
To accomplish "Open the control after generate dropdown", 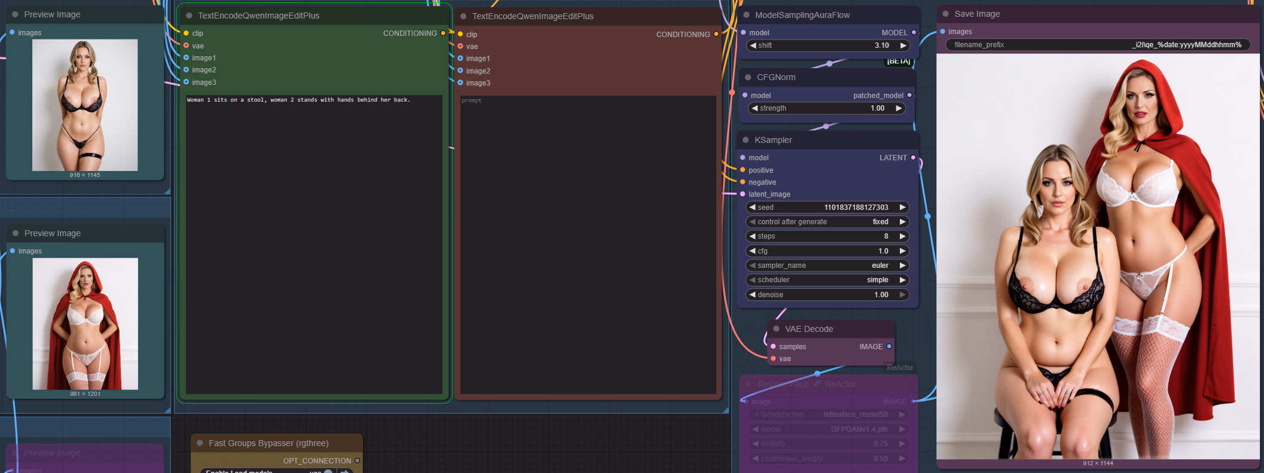I will coord(828,222).
